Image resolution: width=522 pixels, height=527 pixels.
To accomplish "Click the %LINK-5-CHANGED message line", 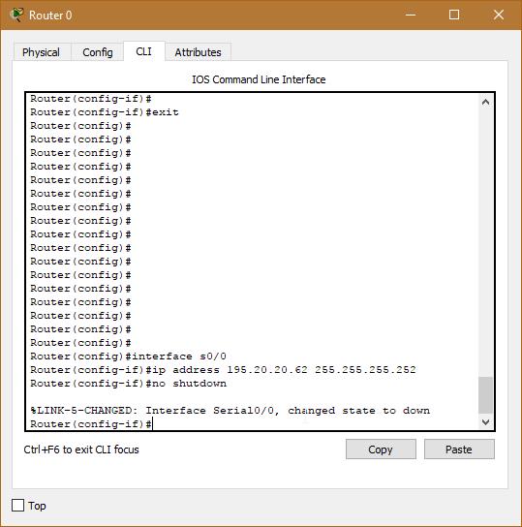I will pyautogui.click(x=230, y=411).
